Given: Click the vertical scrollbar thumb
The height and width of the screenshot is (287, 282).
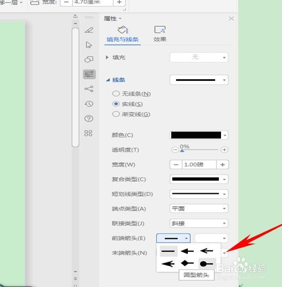Looking at the screenshot, I should (x=75, y=87).
